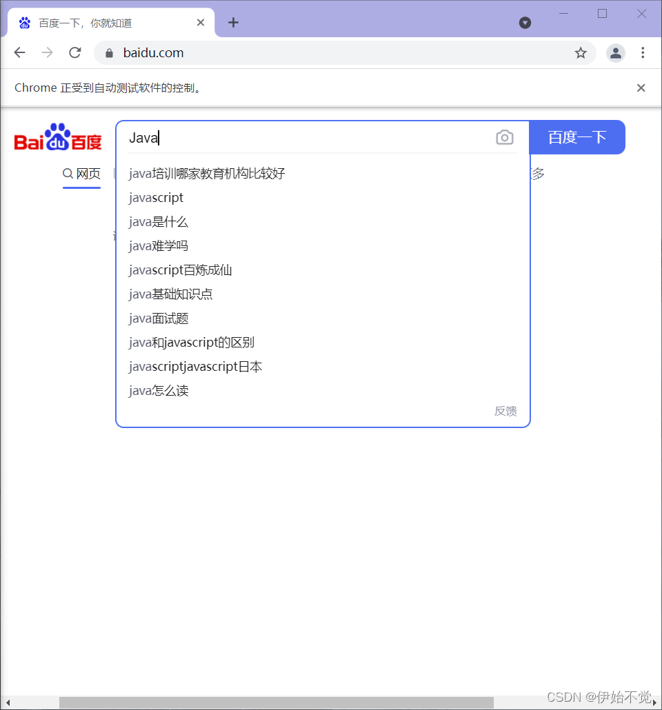Maximize the Chrome window
662x710 pixels.
tap(602, 14)
